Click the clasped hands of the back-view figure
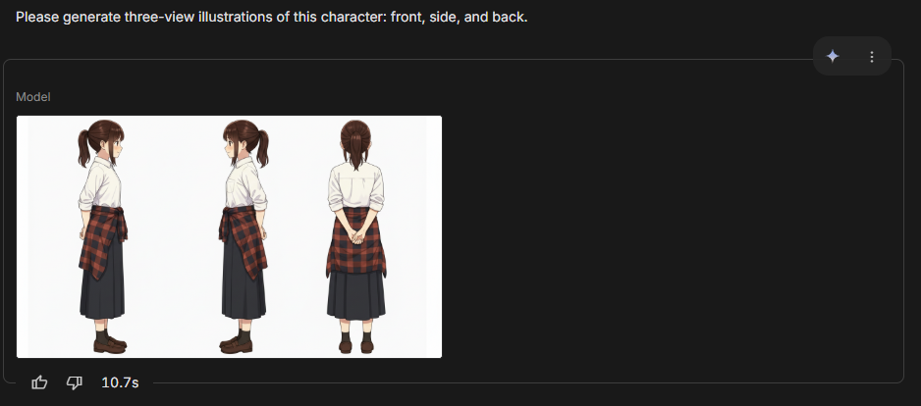The height and width of the screenshot is (406, 921). [356, 237]
